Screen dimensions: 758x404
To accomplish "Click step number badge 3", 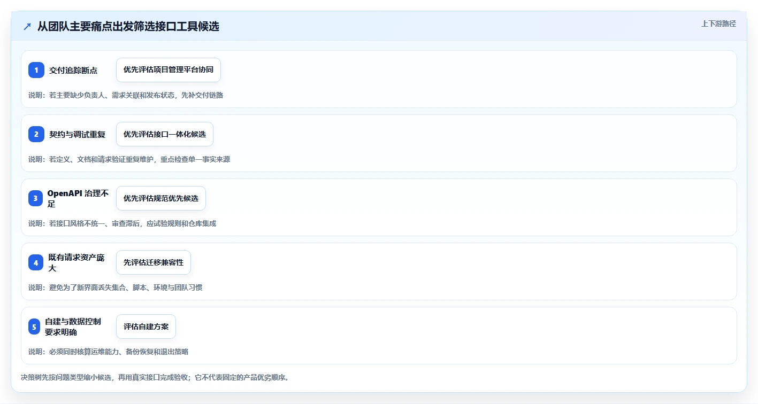I will [x=35, y=198].
